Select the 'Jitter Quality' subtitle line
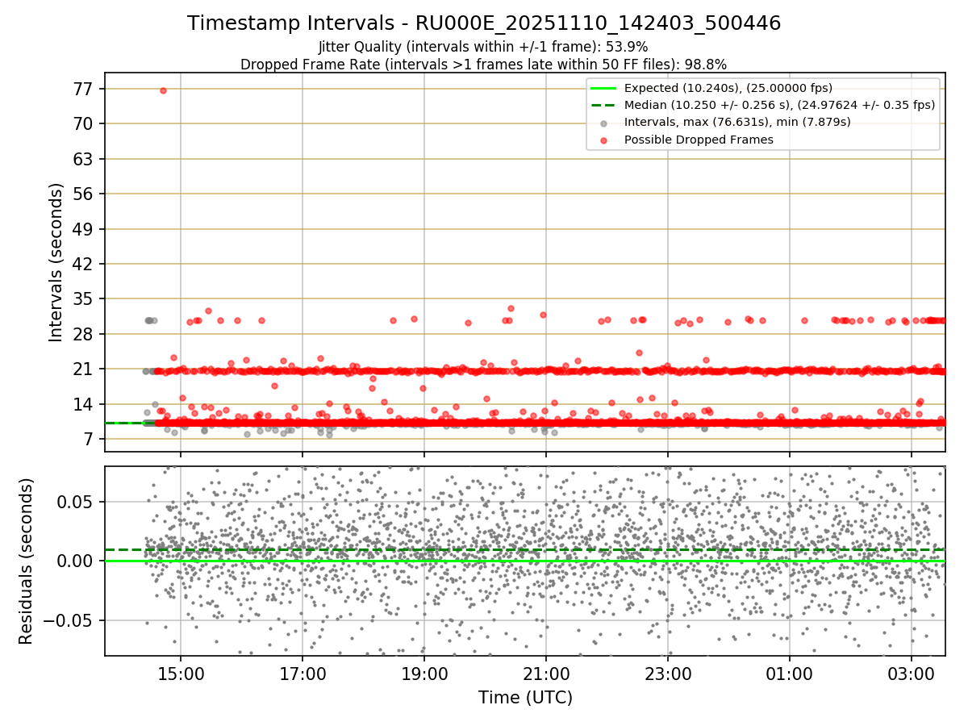 (x=484, y=48)
